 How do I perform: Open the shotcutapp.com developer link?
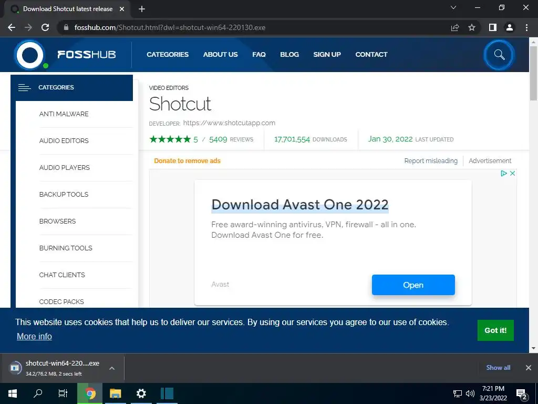point(229,123)
